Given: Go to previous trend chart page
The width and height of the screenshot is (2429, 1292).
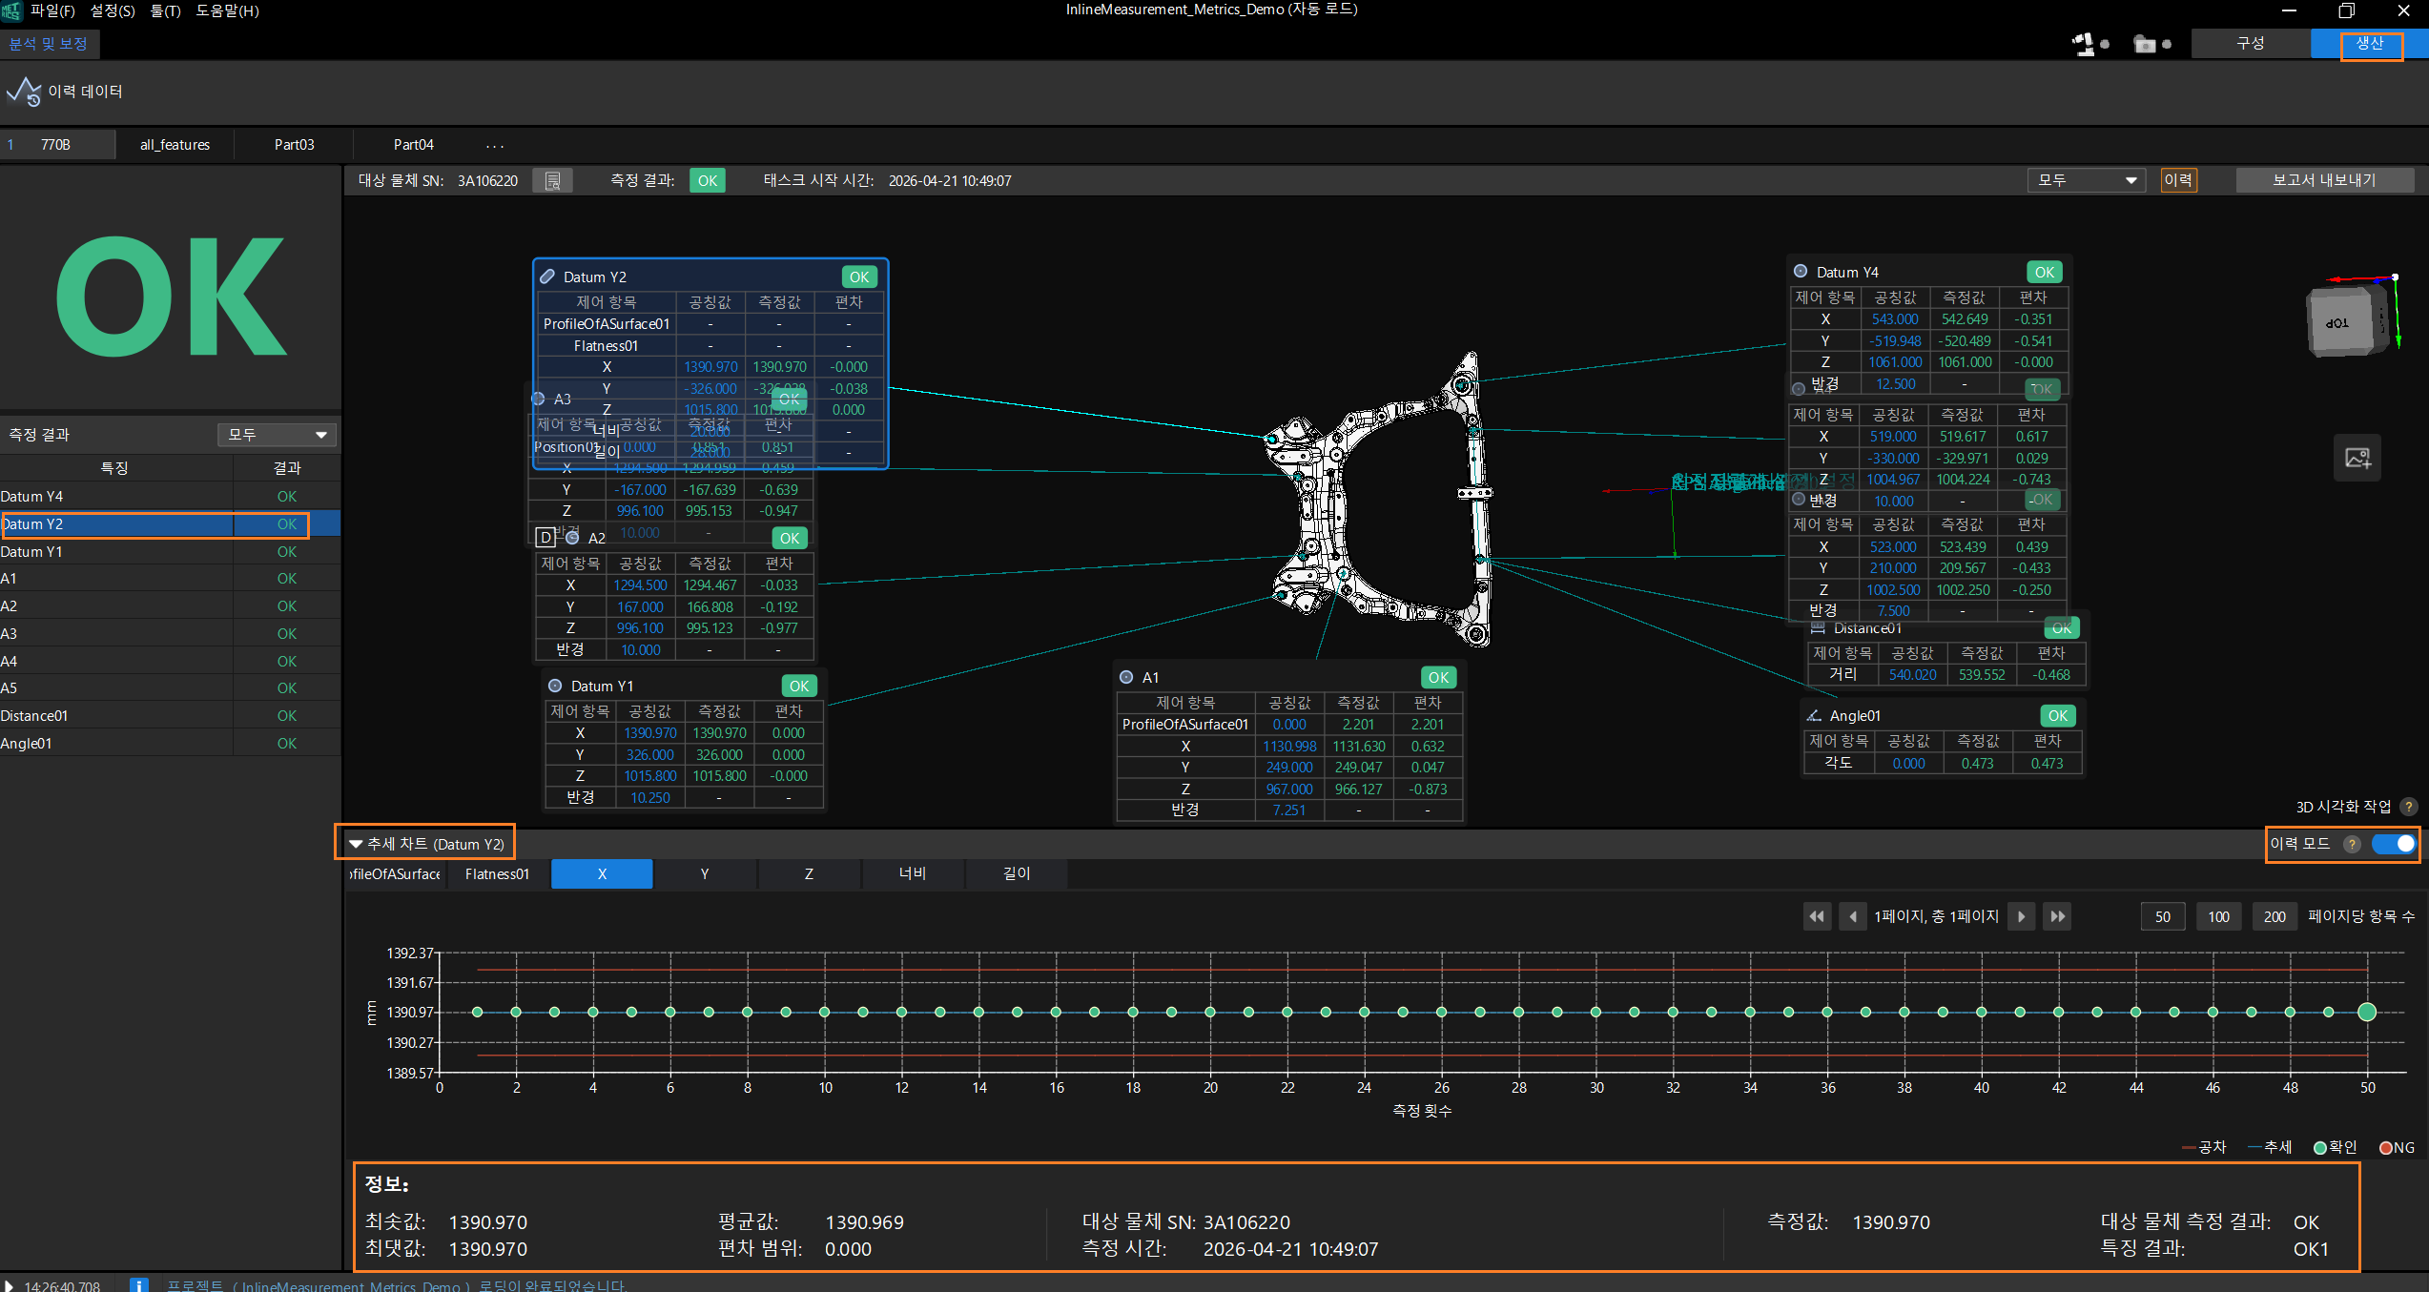Looking at the screenshot, I should pos(1853,916).
